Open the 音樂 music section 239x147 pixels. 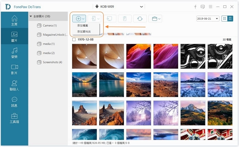[x=14, y=53]
